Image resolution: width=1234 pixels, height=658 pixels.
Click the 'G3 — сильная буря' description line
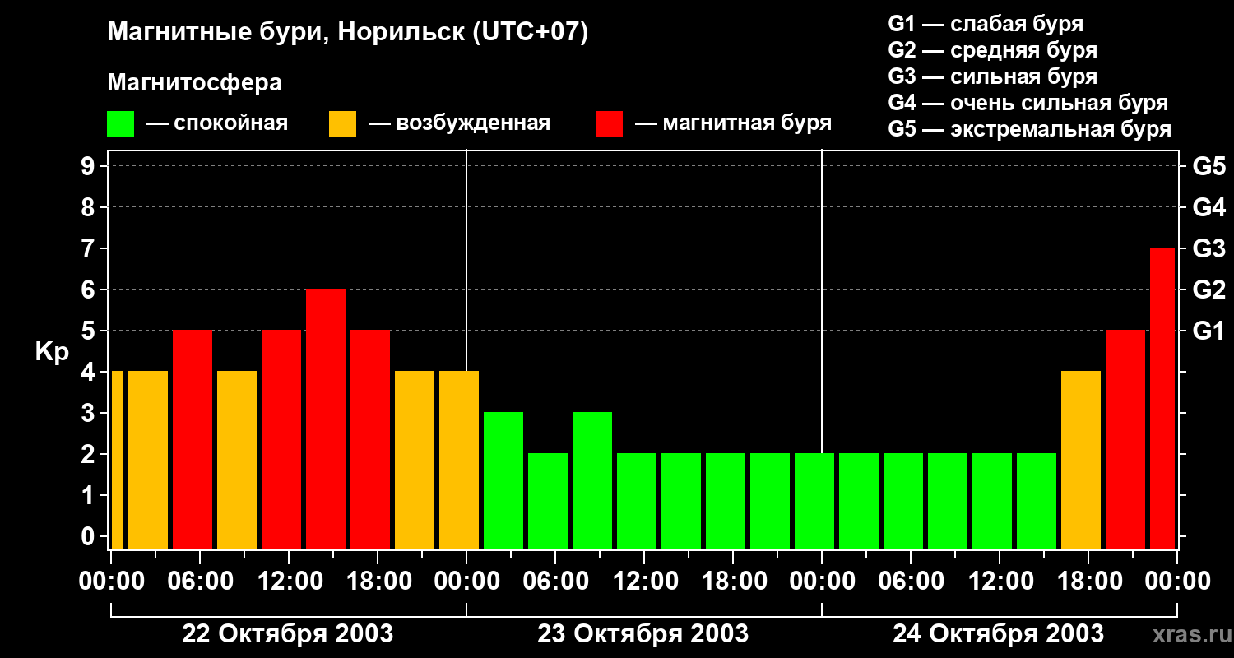click(993, 76)
